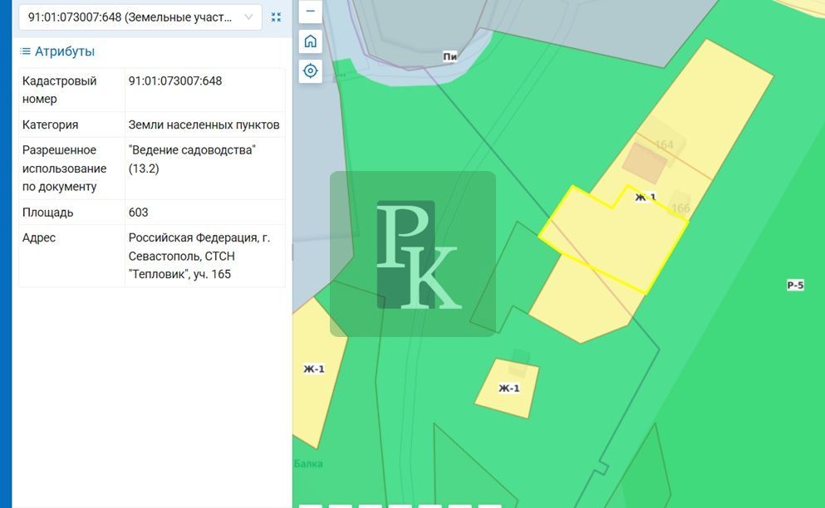Image resolution: width=825 pixels, height=508 pixels.
Task: Select parcel labeled 164 on the map
Action: 664,144
